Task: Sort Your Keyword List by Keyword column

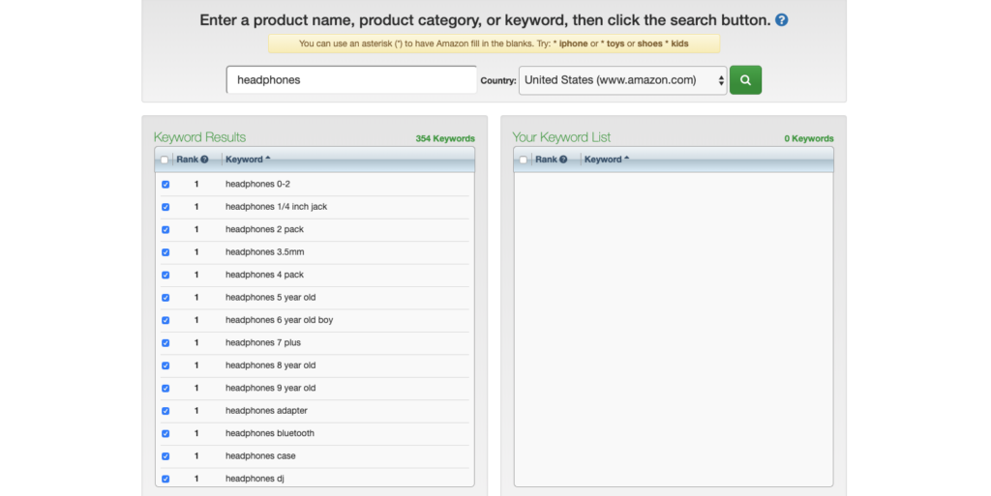Action: point(607,160)
